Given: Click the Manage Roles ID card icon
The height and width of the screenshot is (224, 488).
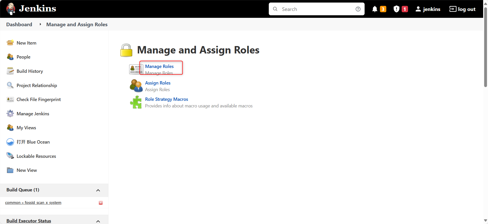Looking at the screenshot, I should coord(136,69).
